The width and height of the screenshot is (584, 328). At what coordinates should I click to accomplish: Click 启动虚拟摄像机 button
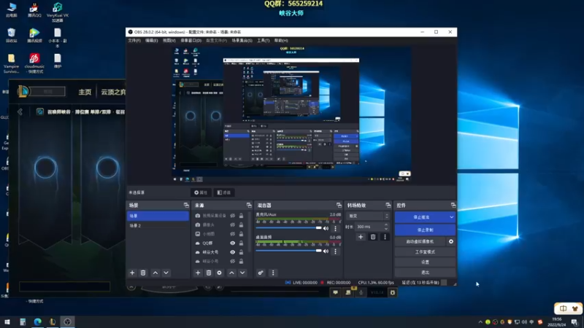coord(420,242)
